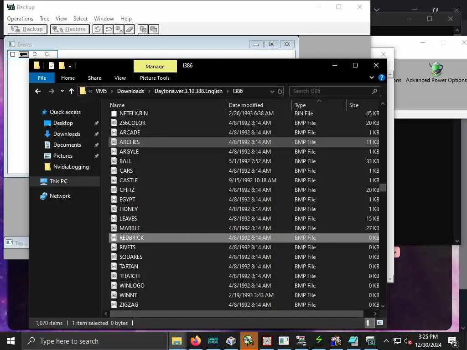Click the Check selected files icon in Backup toolbar
The width and height of the screenshot is (467, 350).
click(143, 29)
